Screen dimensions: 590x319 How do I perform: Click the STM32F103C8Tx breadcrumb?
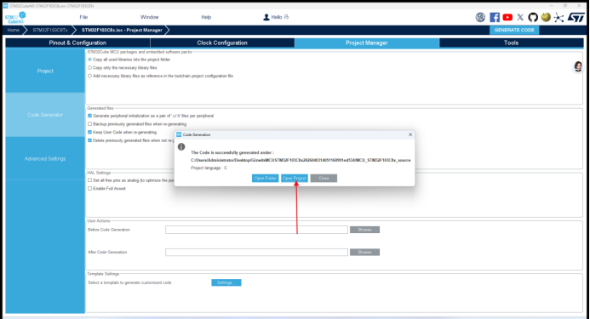click(50, 30)
